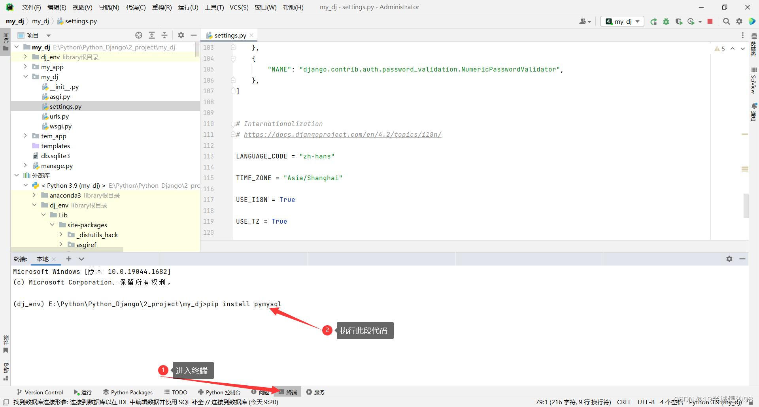759x407 pixels.
Task: Open the my_dj run configuration dropdown
Action: (637, 21)
